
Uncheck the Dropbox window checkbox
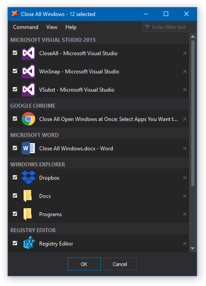pos(15,177)
